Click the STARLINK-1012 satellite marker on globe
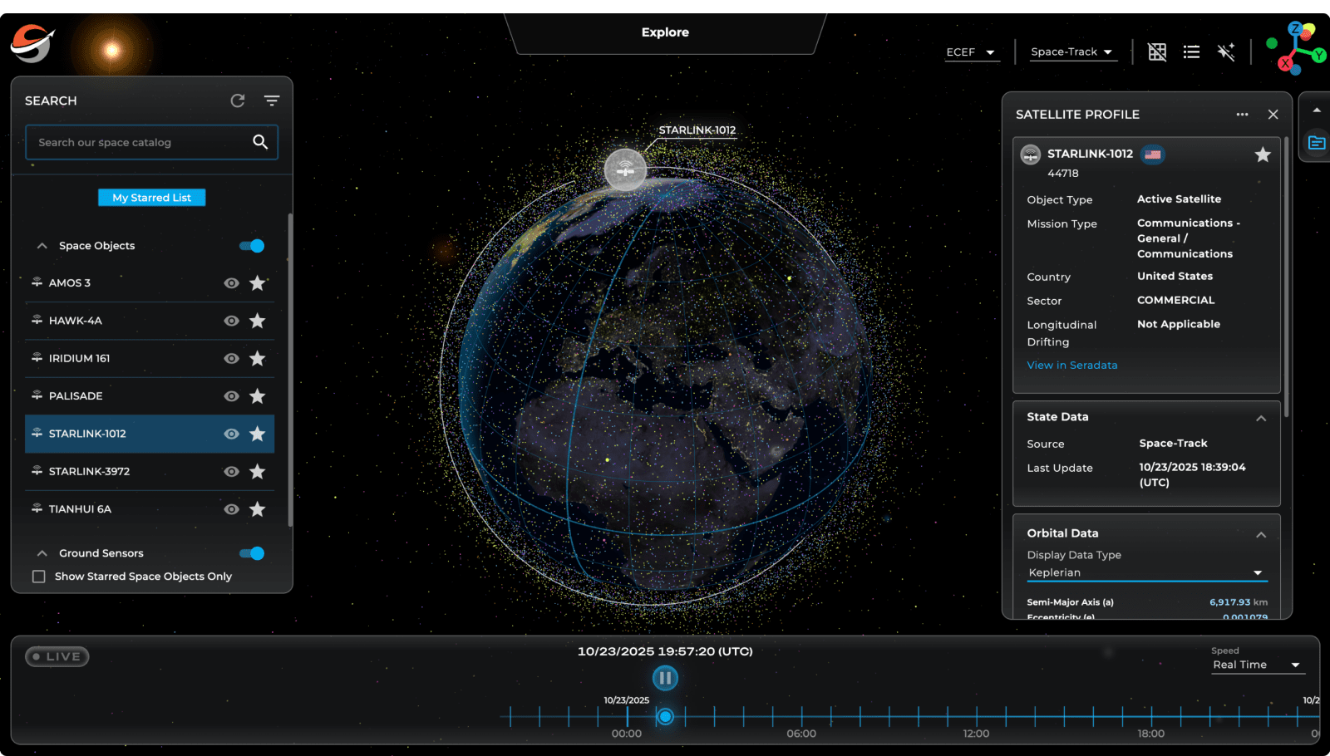Image resolution: width=1330 pixels, height=756 pixels. [x=625, y=170]
